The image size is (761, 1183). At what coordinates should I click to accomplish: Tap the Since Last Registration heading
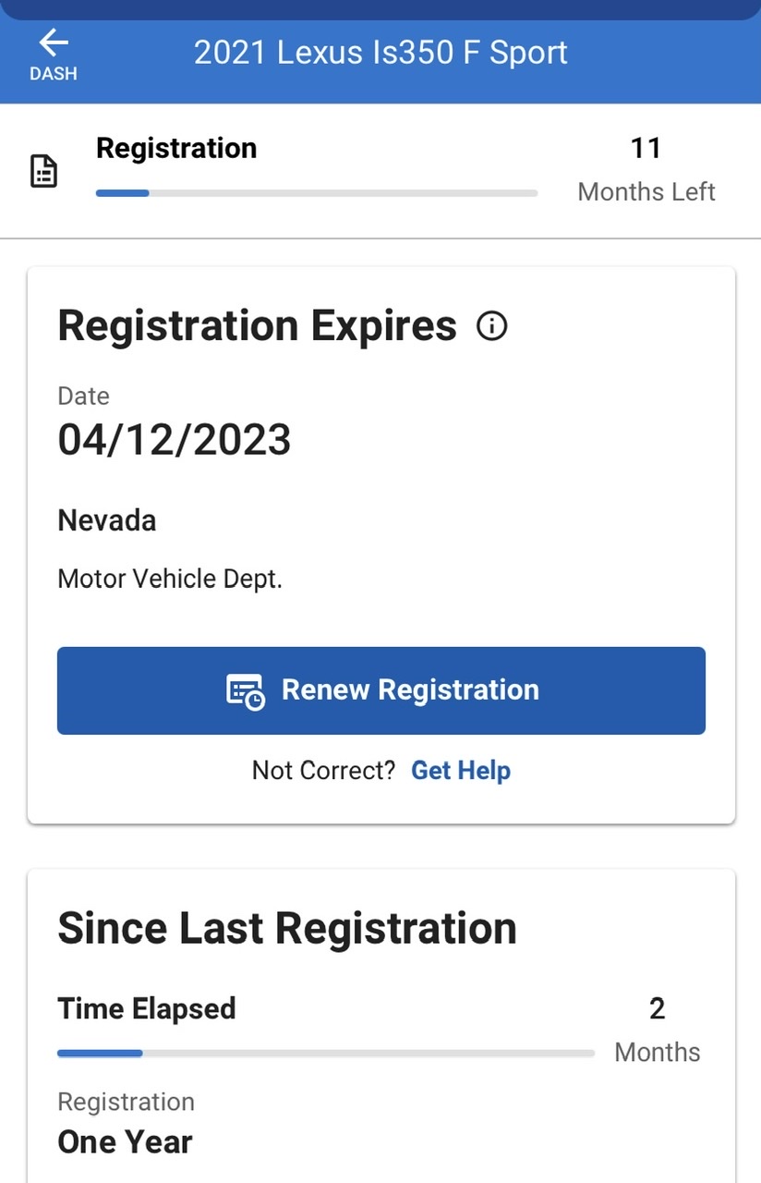click(287, 928)
